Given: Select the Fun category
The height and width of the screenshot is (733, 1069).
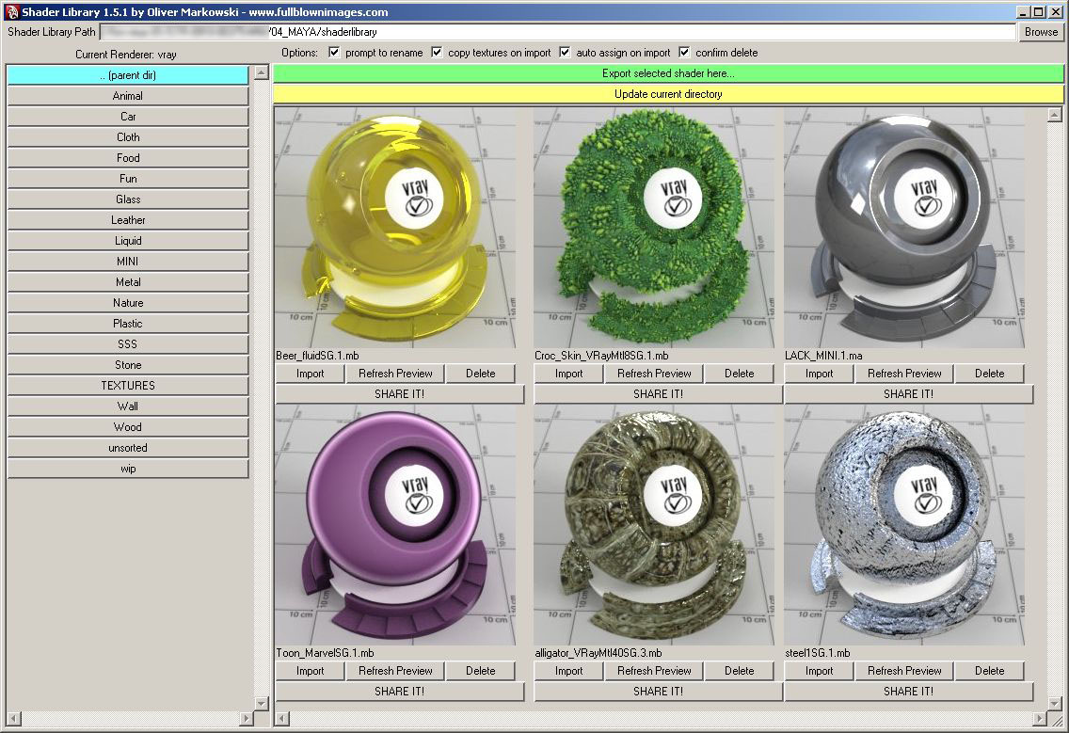Looking at the screenshot, I should pos(127,179).
